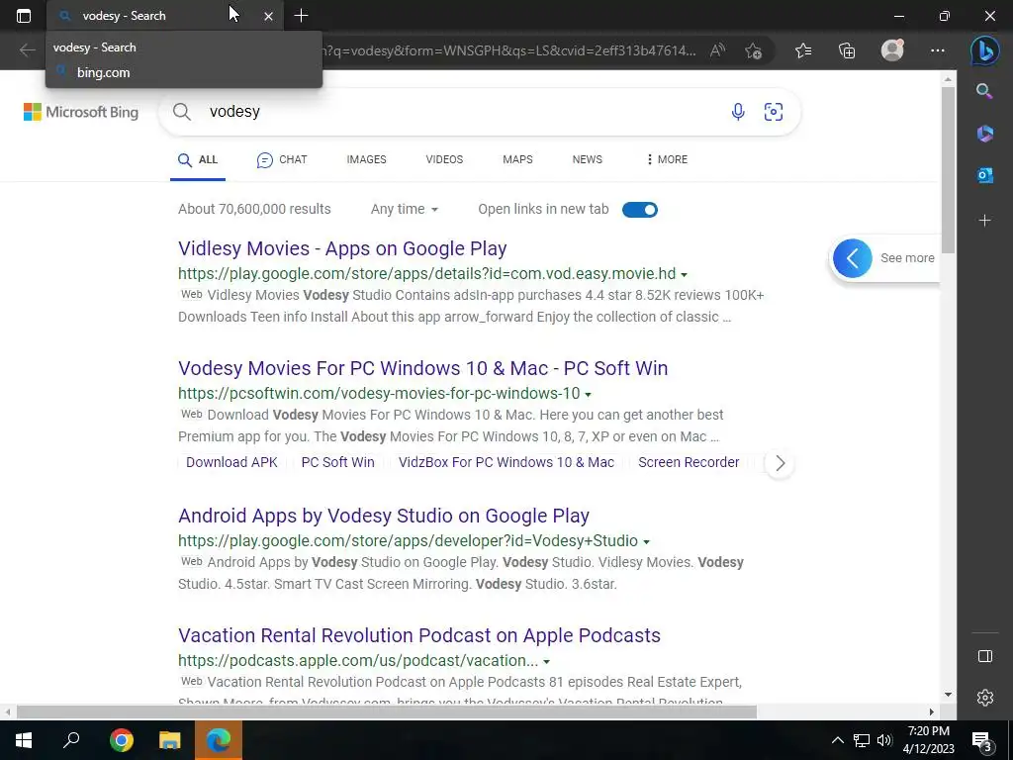Switch to the IMAGES tab
This screenshot has height=760, width=1013.
(x=366, y=159)
